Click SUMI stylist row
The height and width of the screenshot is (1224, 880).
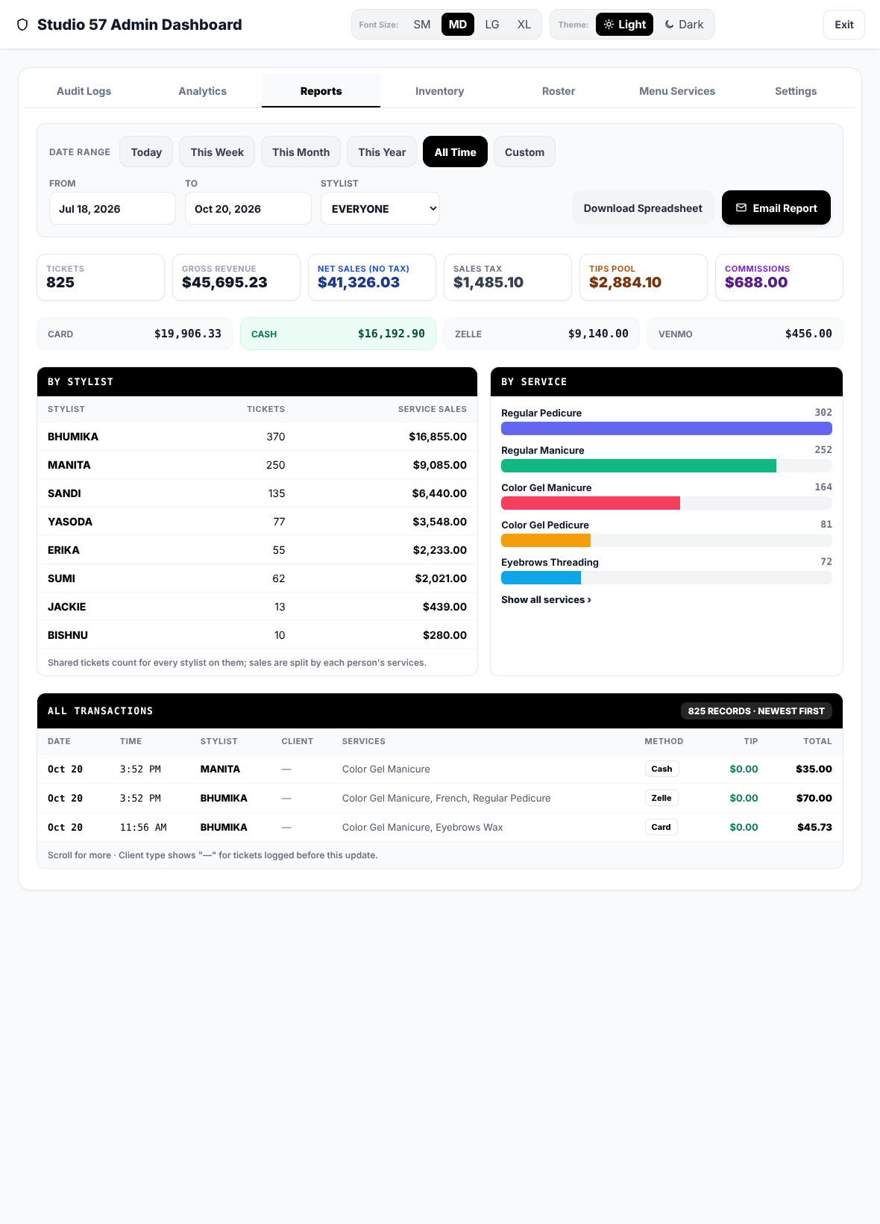(257, 578)
